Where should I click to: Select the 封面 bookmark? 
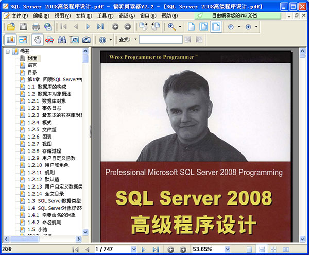[32, 58]
